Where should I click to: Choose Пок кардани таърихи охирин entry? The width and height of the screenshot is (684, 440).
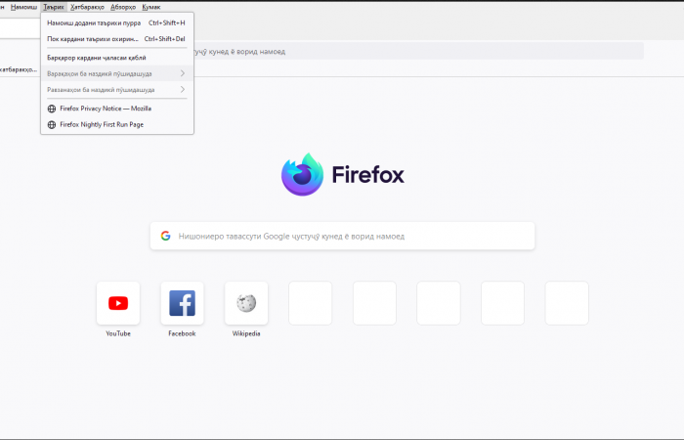tap(117, 39)
